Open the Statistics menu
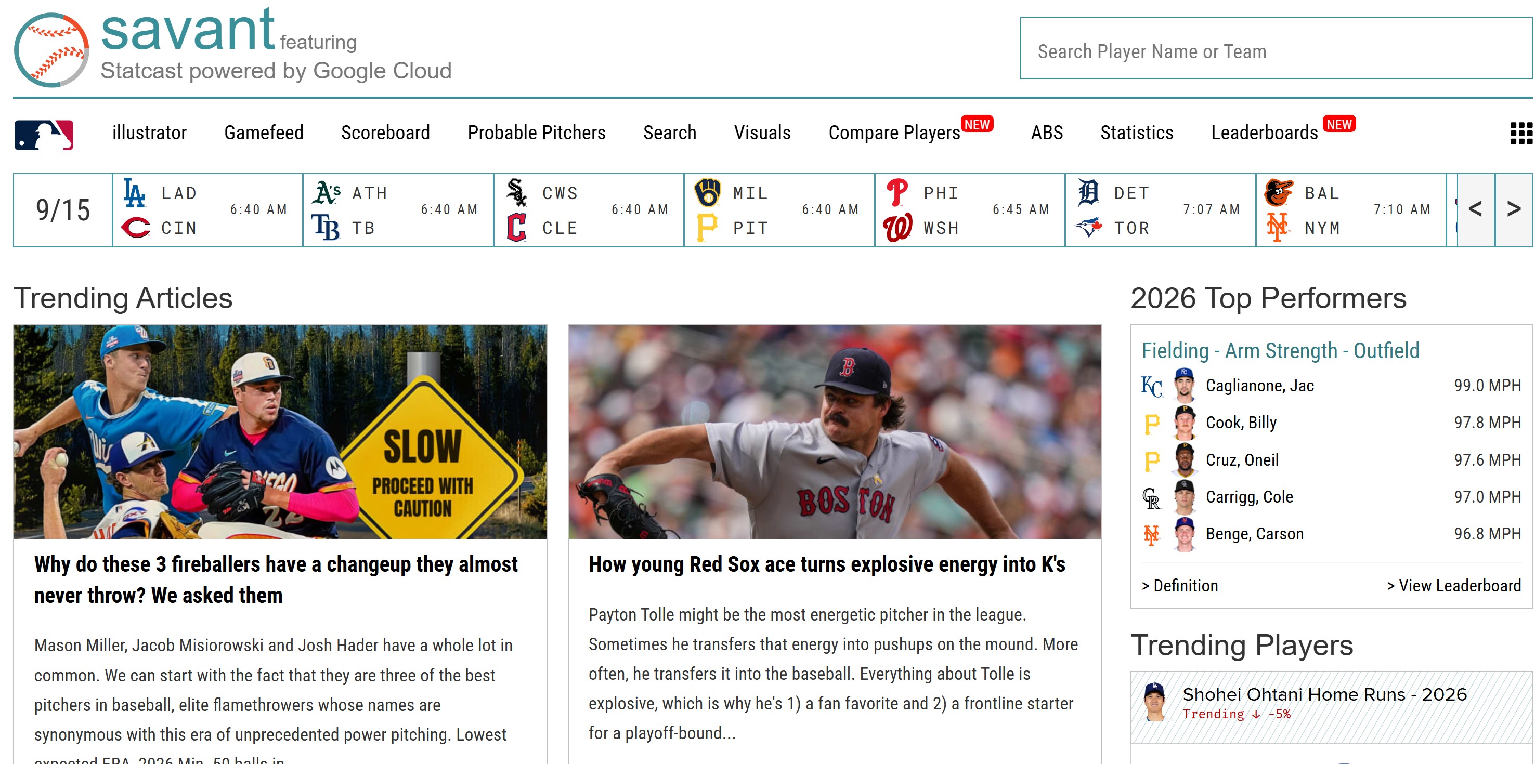The height and width of the screenshot is (764, 1535). [x=1137, y=133]
